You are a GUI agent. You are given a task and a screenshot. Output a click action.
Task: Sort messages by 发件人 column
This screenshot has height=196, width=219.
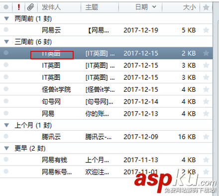51,7
